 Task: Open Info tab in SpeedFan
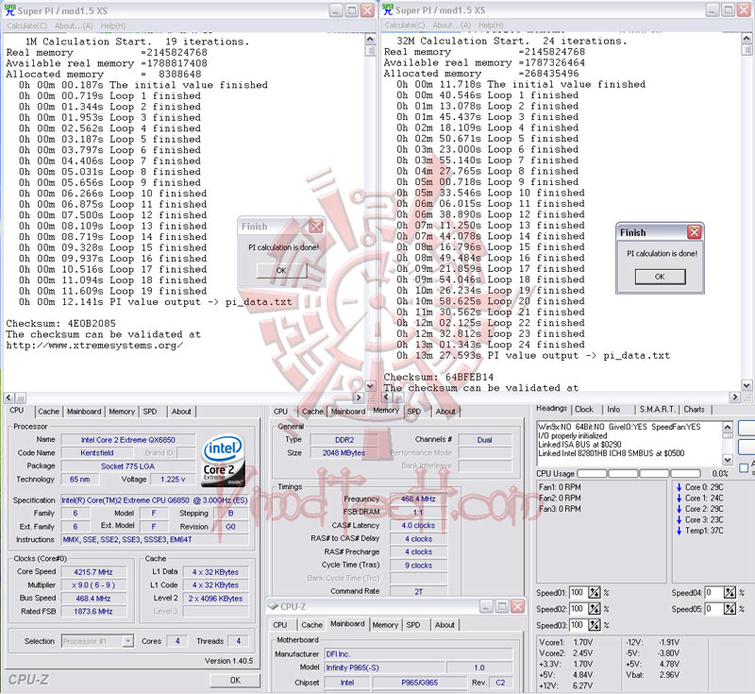coord(613,410)
